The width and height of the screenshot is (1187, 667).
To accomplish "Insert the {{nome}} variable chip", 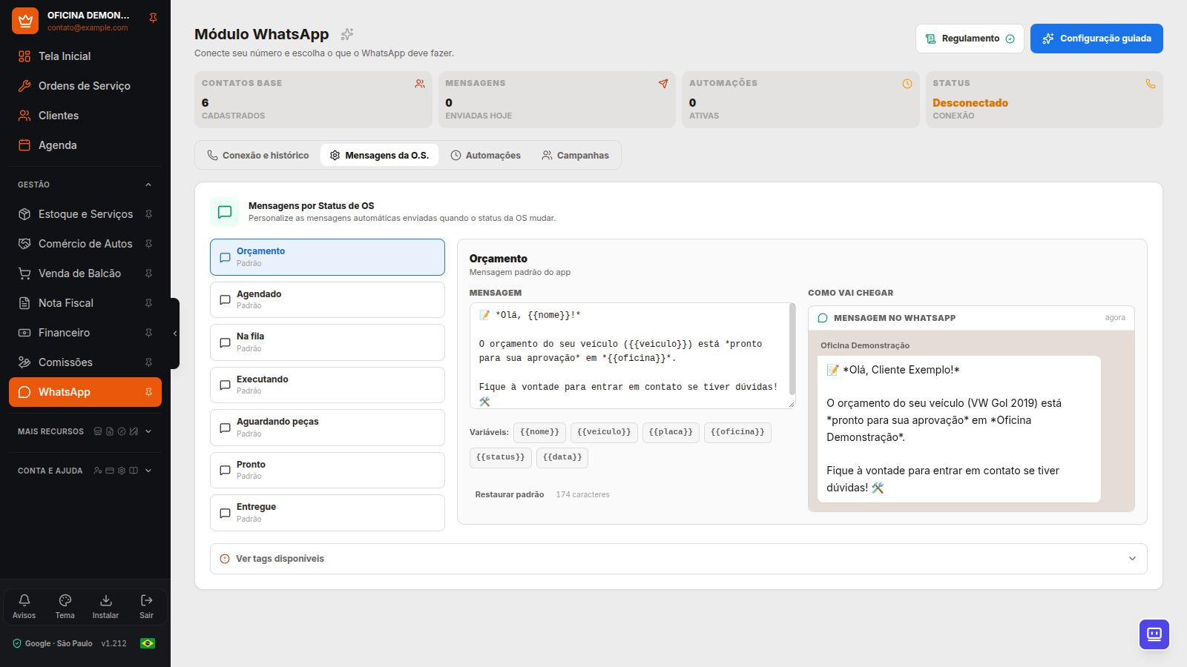I will (x=539, y=432).
